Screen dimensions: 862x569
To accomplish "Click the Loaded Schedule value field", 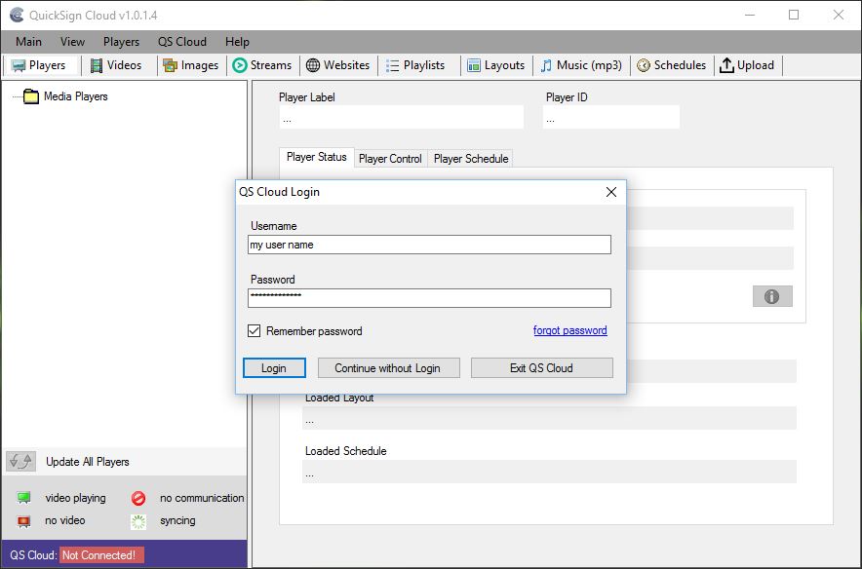I will pyautogui.click(x=549, y=472).
